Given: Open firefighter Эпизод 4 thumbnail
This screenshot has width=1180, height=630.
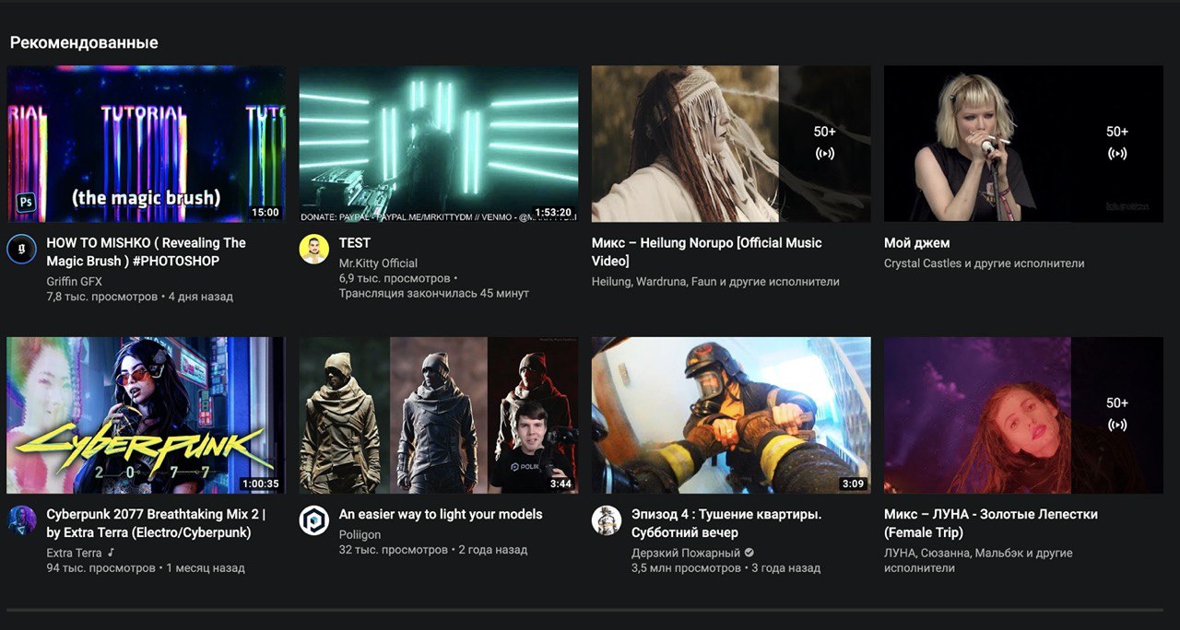Looking at the screenshot, I should click(x=730, y=415).
